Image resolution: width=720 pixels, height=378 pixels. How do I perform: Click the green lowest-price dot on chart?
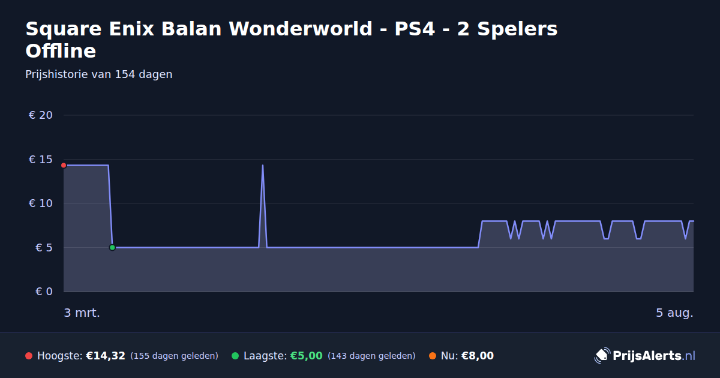[112, 247]
